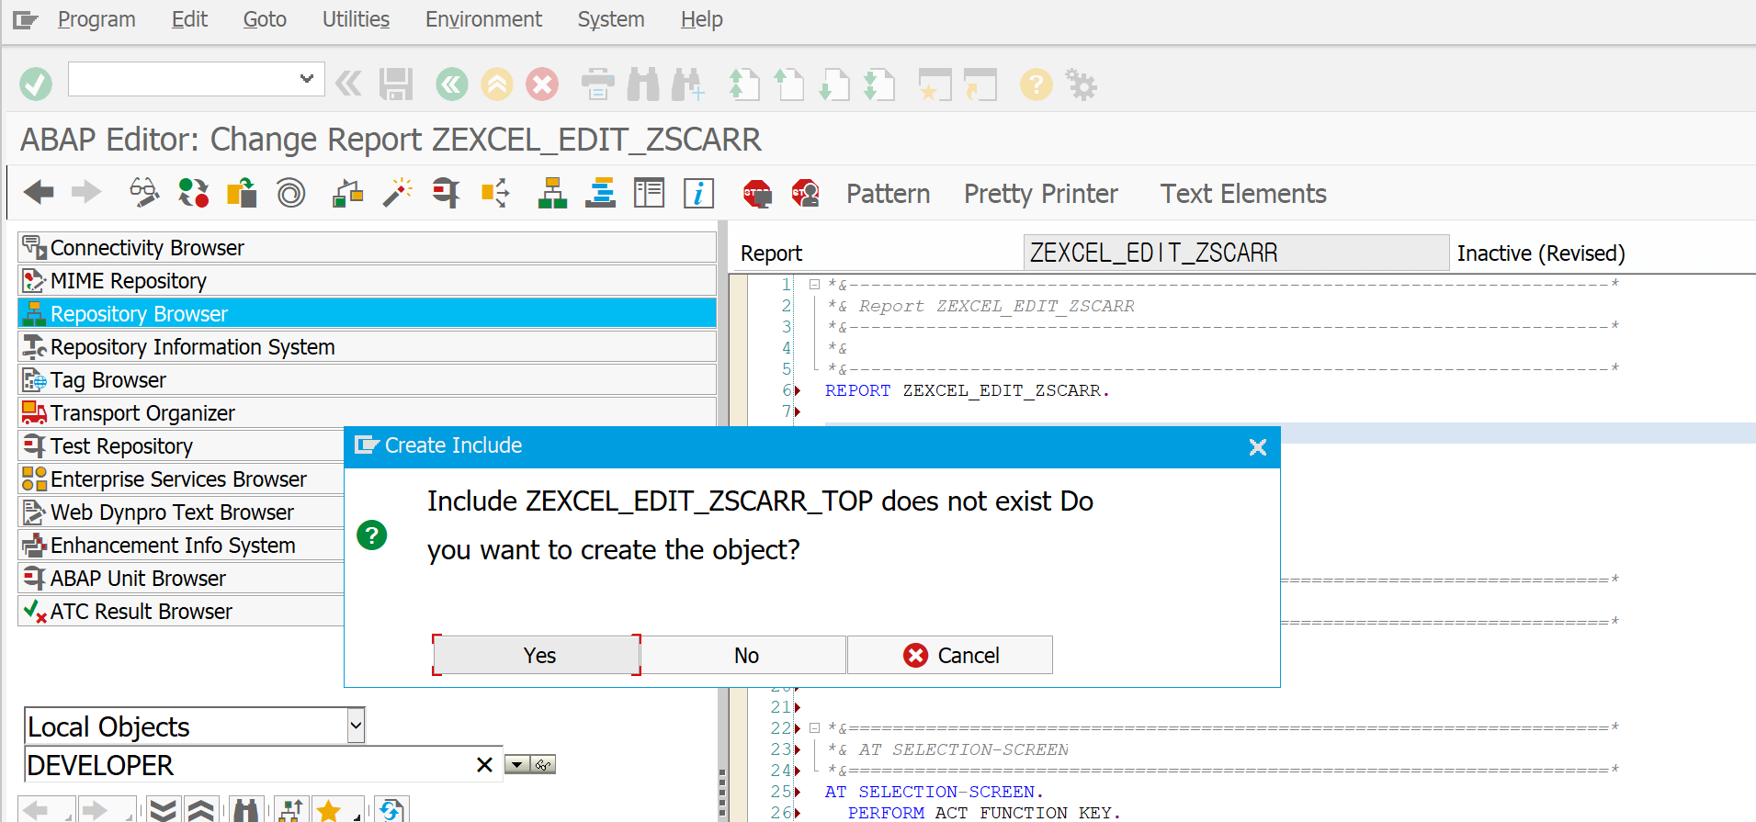Select Connectivity Browser
The height and width of the screenshot is (822, 1756).
pyautogui.click(x=367, y=247)
